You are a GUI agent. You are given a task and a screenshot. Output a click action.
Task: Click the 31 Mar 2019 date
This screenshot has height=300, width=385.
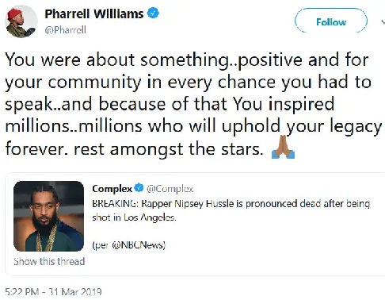(75, 292)
